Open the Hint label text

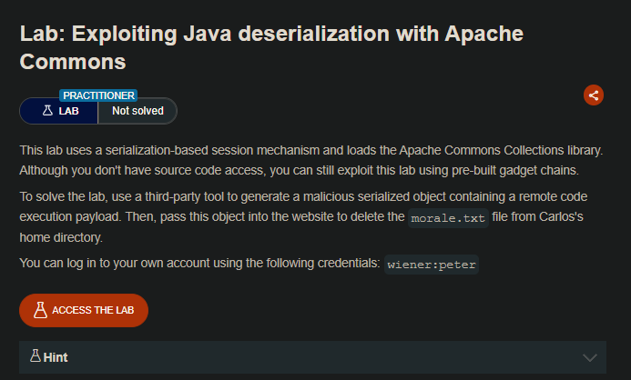tap(55, 357)
